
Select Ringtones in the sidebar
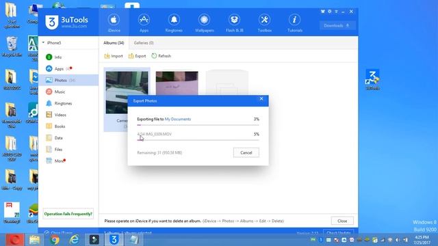(x=68, y=103)
